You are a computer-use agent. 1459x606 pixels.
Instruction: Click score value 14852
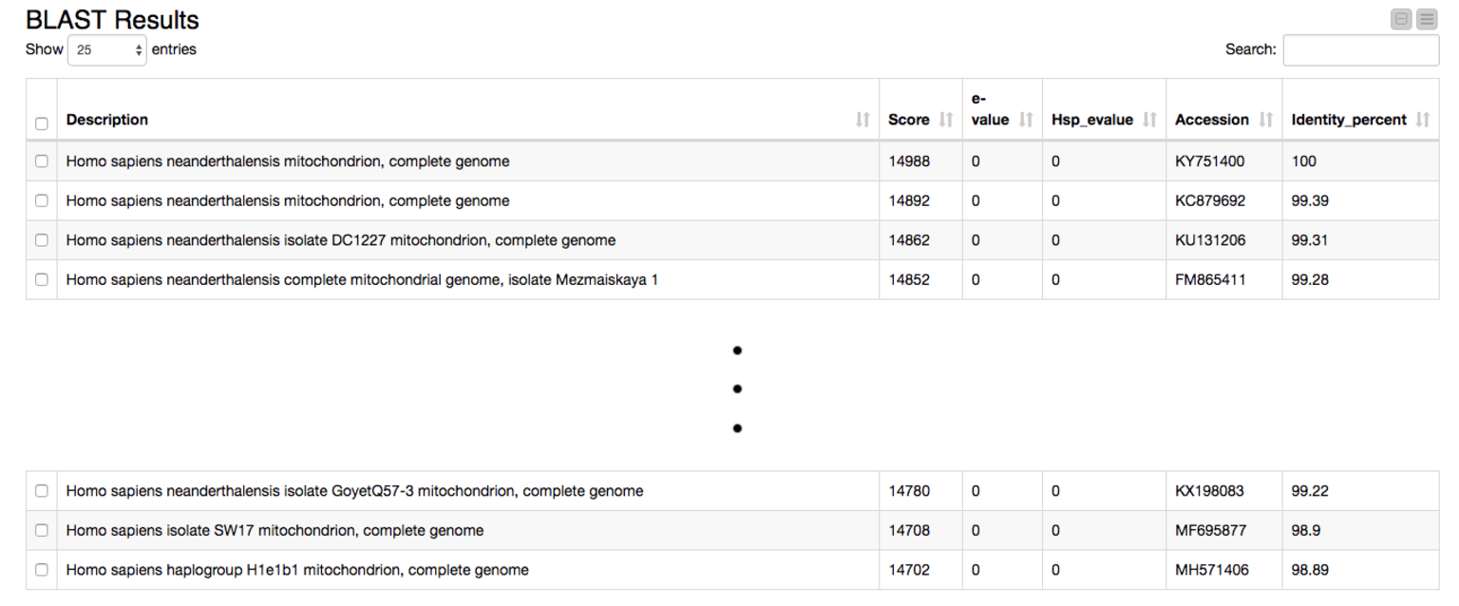tap(909, 279)
